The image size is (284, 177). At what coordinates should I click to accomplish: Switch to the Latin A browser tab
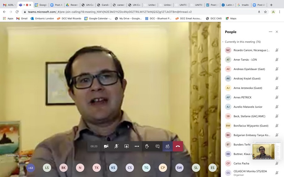point(228,5)
